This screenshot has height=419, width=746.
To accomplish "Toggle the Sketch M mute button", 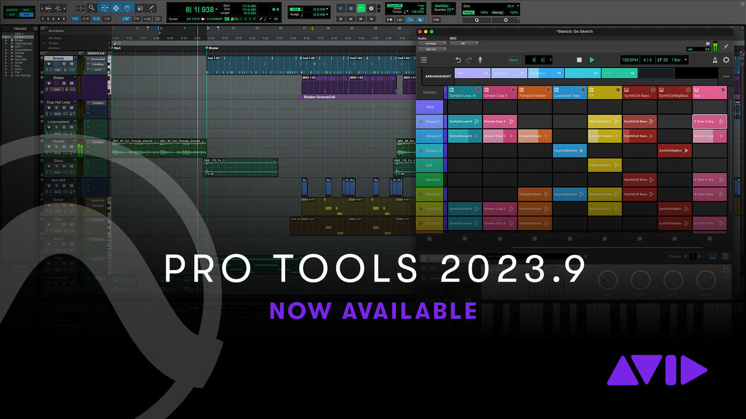I will [x=708, y=44].
